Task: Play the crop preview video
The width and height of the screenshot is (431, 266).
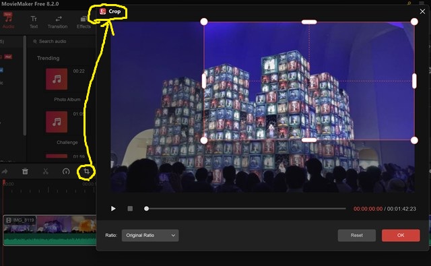Action: [x=113, y=209]
